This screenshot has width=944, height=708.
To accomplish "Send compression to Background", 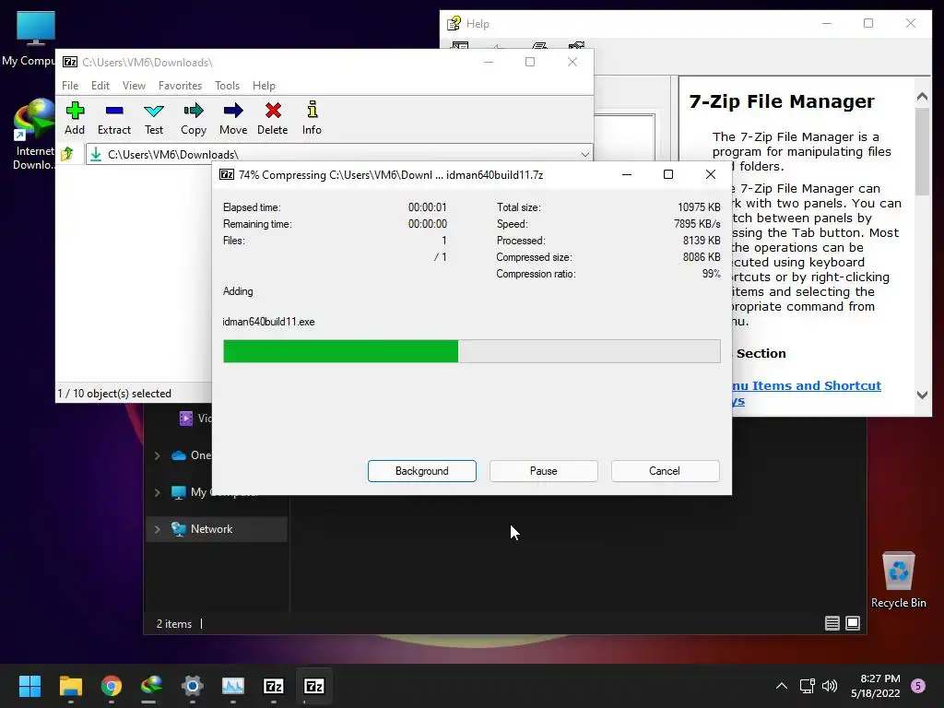I will pos(422,471).
